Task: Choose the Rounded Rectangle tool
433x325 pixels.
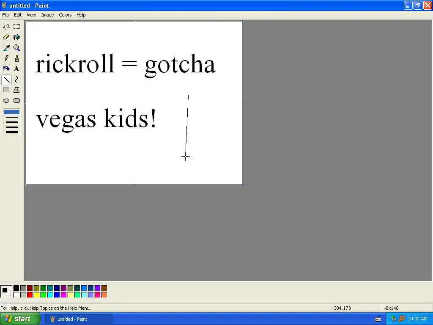Action: [16, 101]
